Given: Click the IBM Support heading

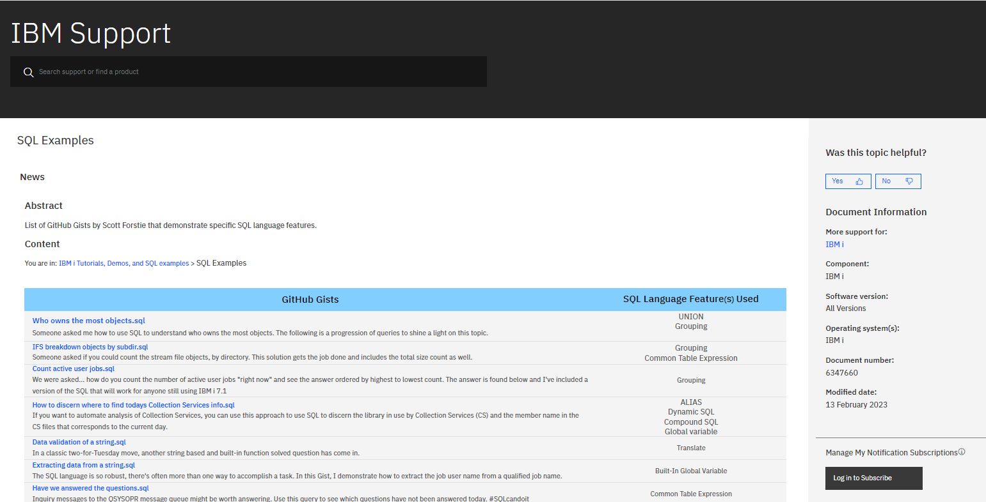Looking at the screenshot, I should [x=91, y=33].
